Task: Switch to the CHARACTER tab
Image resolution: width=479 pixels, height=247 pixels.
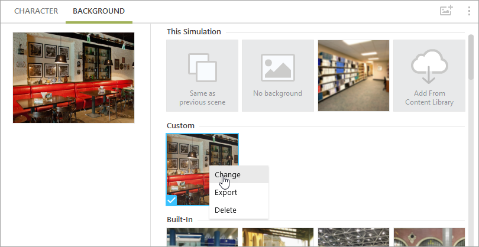Action: click(x=36, y=11)
